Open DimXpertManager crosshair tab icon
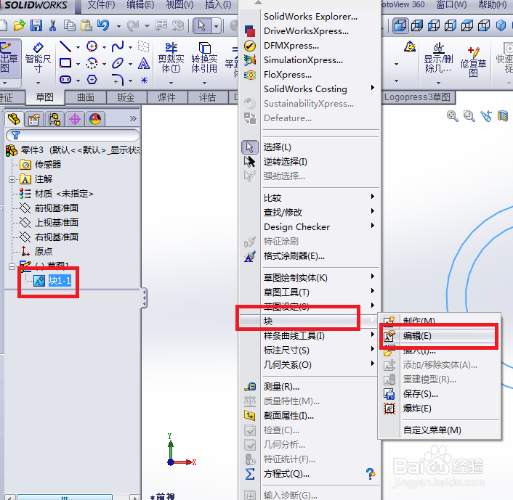The image size is (513, 500). tap(75, 119)
